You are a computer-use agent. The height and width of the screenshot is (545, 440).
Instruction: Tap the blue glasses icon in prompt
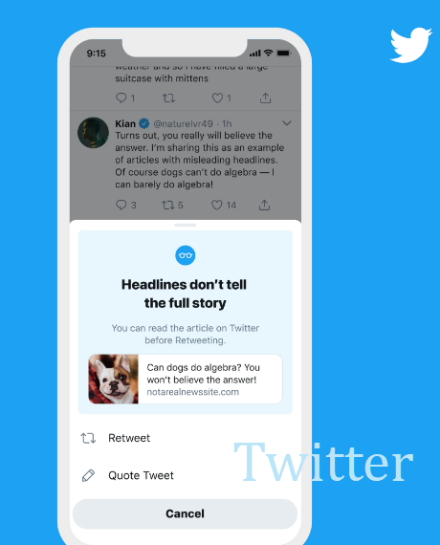[x=185, y=255]
